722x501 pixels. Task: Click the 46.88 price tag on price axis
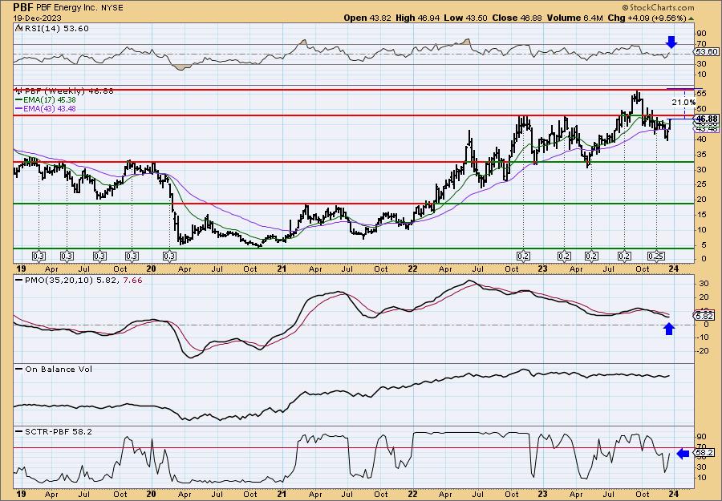pyautogui.click(x=708, y=119)
